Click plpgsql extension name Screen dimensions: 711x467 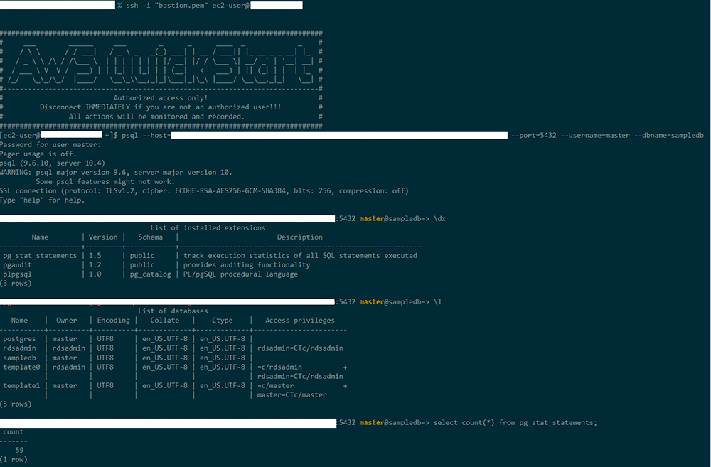coord(17,274)
